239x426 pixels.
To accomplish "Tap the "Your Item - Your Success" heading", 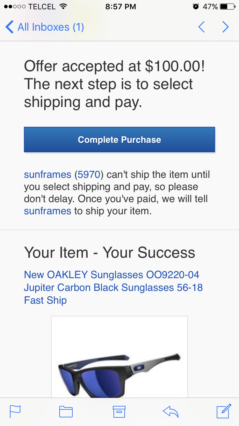I will [x=110, y=253].
